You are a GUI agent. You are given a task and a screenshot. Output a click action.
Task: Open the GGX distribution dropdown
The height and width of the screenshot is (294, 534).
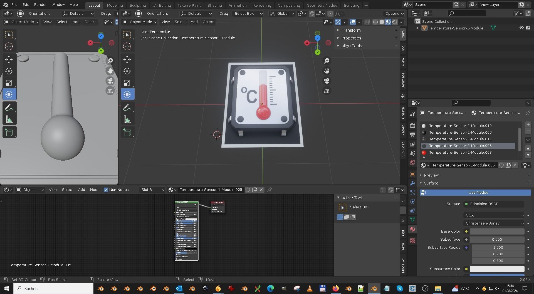pyautogui.click(x=494, y=215)
